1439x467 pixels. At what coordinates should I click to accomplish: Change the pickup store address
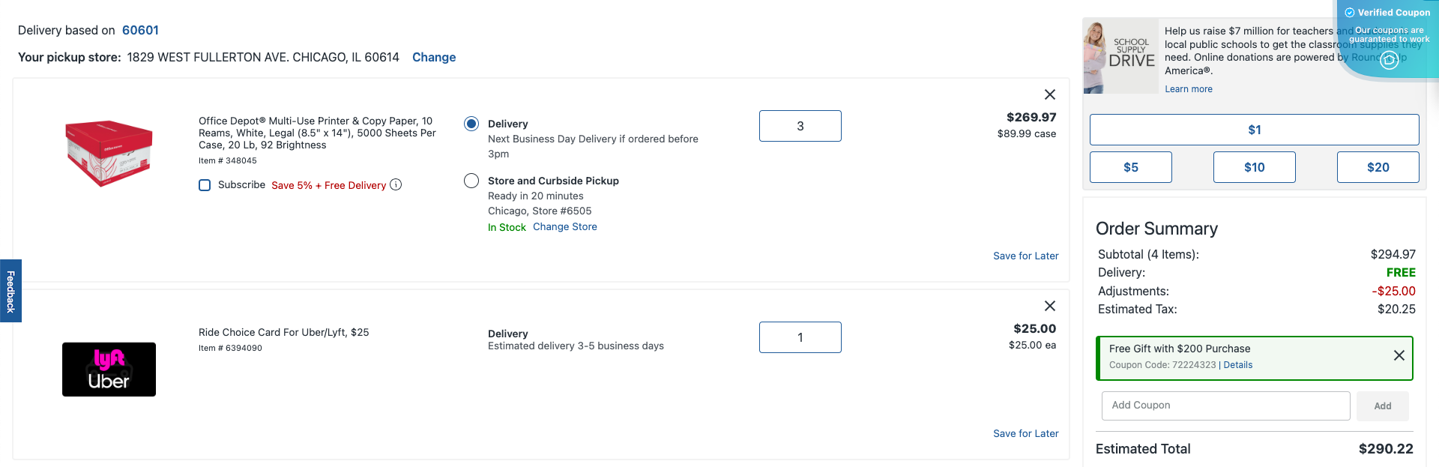434,57
